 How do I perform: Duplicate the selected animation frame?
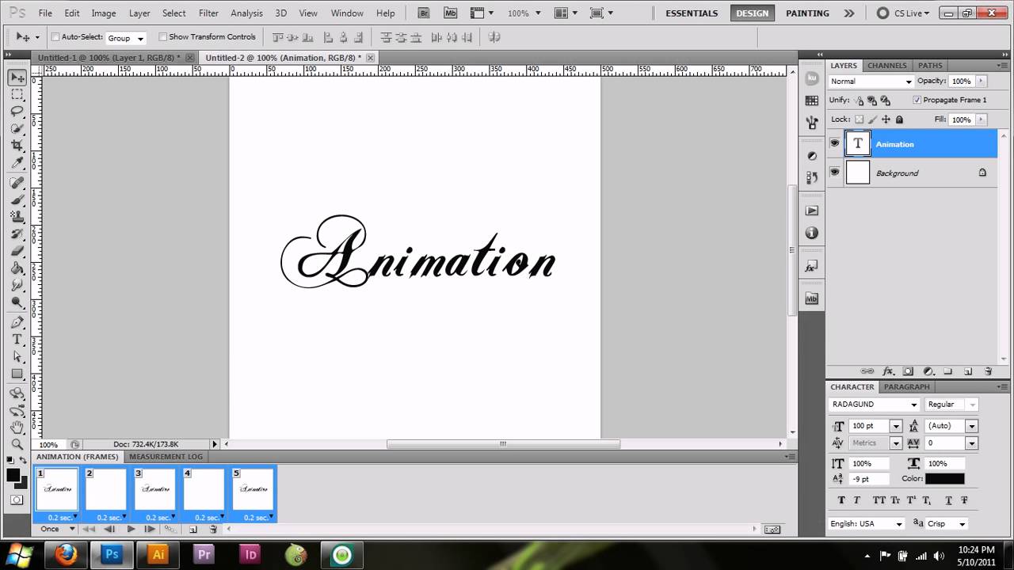click(x=193, y=529)
